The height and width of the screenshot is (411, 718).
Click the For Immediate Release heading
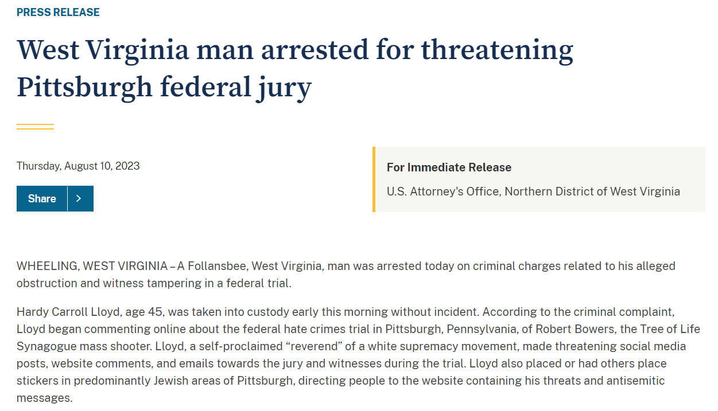[449, 167]
